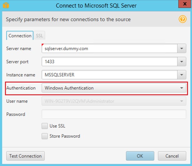
Task: Open the SSL tab
Action: pos(39,36)
